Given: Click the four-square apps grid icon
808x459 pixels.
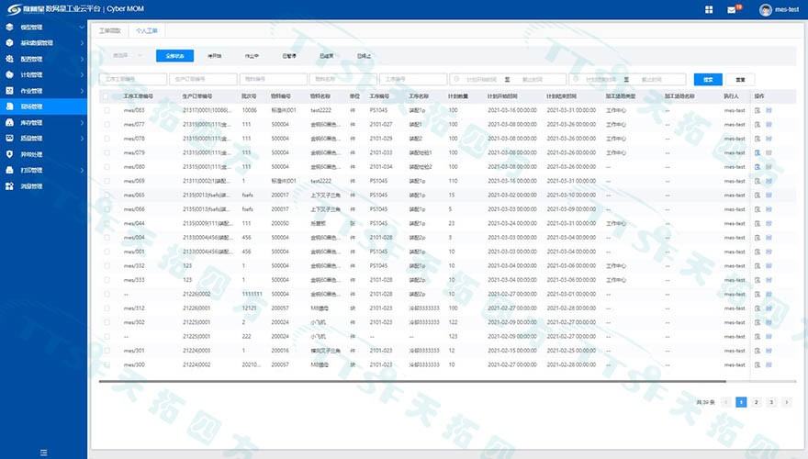Looking at the screenshot, I should point(709,10).
